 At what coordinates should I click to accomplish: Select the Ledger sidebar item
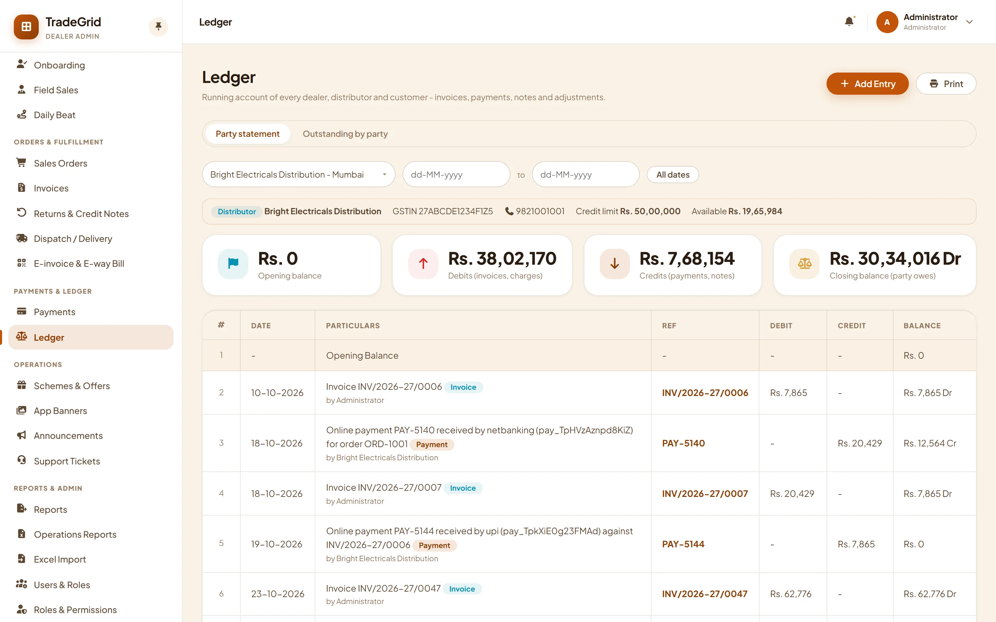(x=91, y=337)
